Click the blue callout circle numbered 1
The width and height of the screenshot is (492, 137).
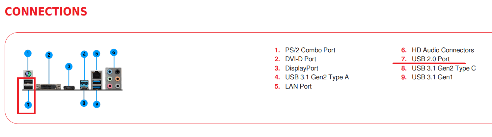[28, 53]
